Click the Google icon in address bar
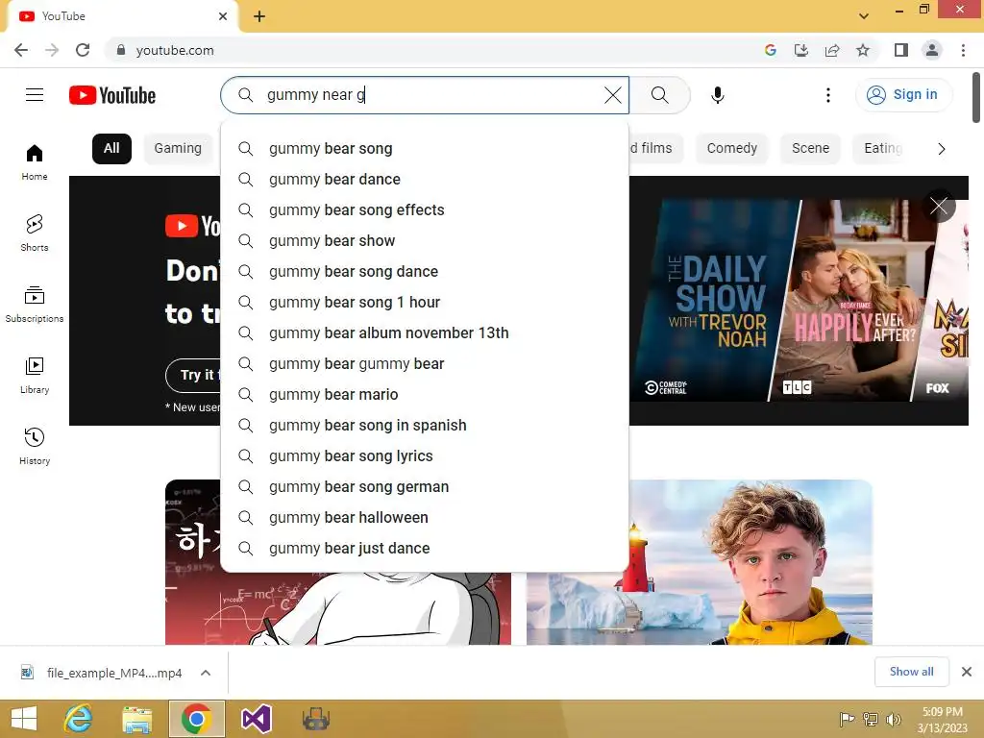The image size is (984, 738). coord(771,50)
